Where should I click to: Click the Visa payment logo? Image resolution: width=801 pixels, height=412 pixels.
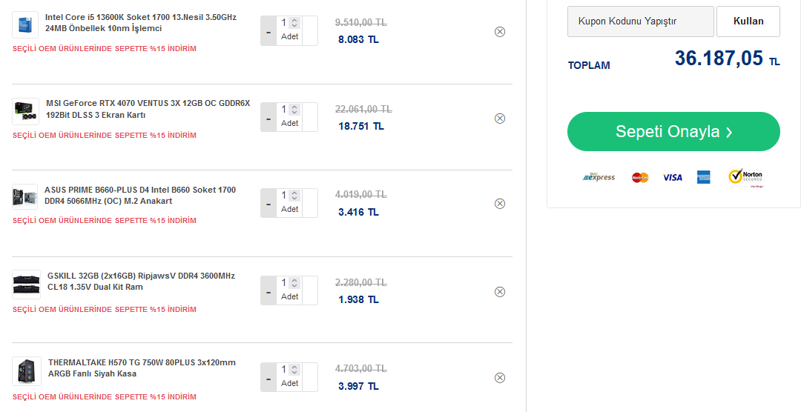point(673,177)
